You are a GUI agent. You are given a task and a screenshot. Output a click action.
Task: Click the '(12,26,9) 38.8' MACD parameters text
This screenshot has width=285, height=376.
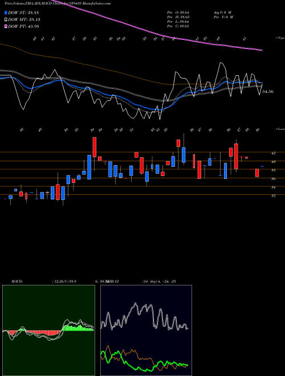coord(64,281)
